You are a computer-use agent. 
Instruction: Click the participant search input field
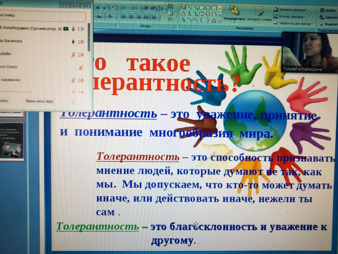click(42, 16)
